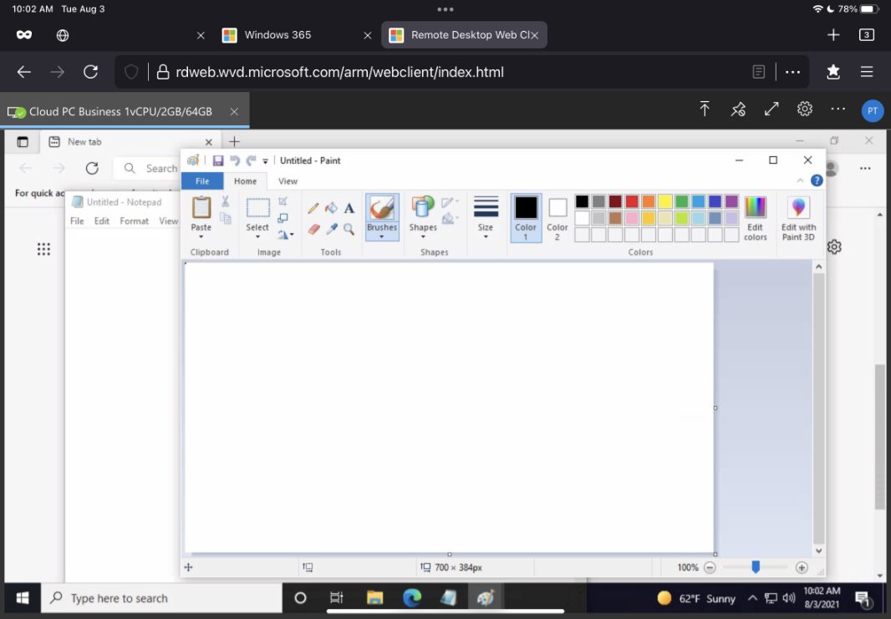The image size is (891, 619).
Task: Pick the red color swatch
Action: 632,201
